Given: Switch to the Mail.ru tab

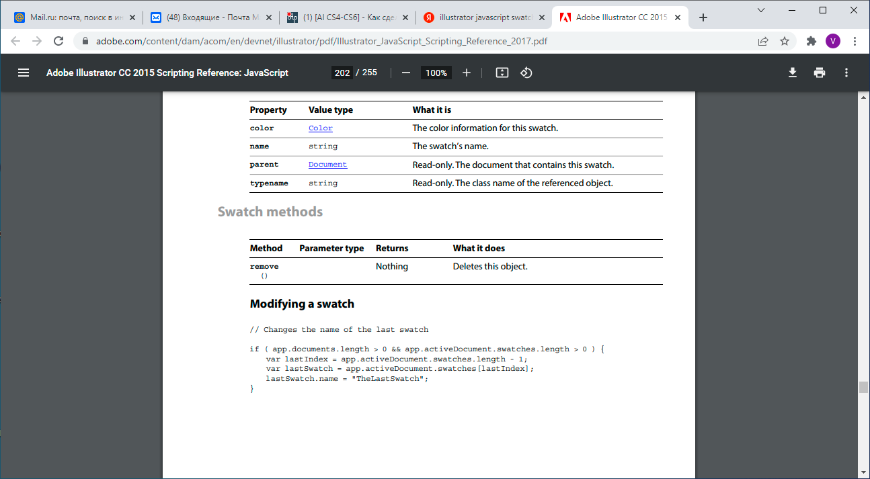Looking at the screenshot, I should [74, 17].
